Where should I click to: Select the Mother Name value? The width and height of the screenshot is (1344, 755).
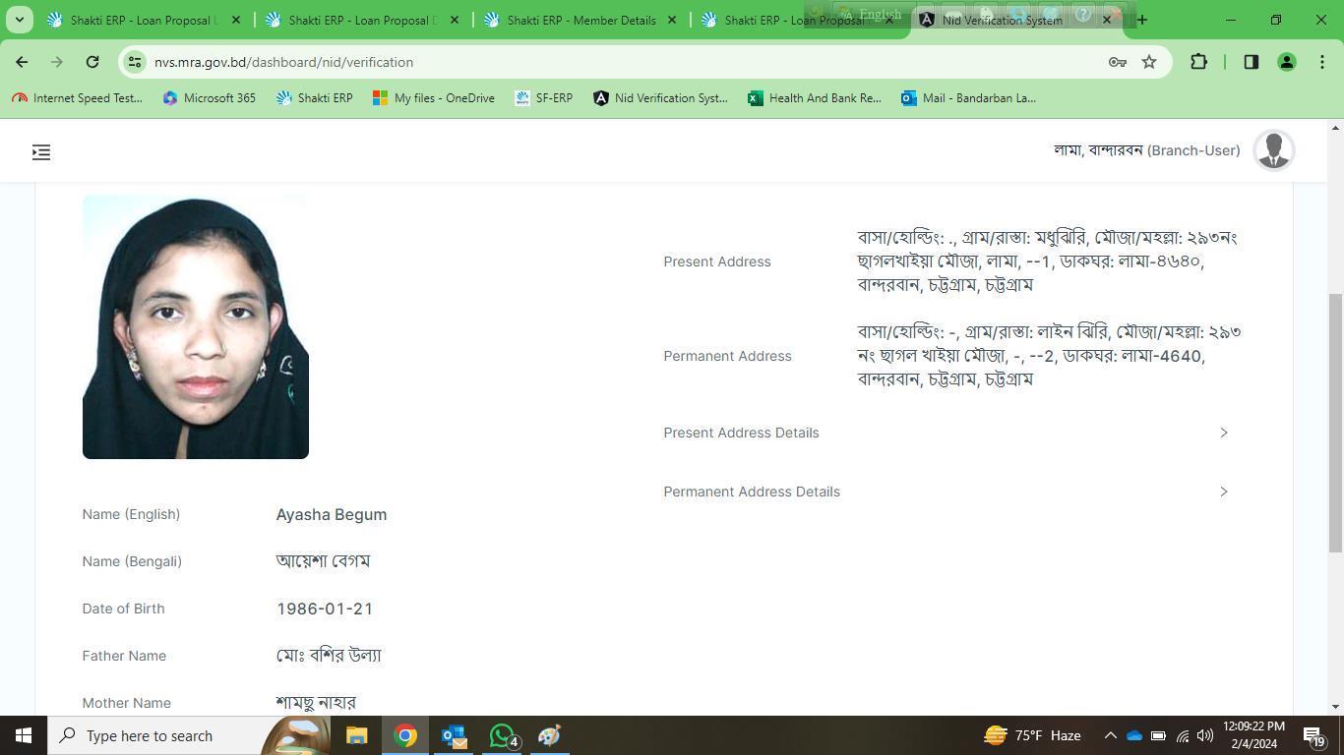click(x=316, y=703)
